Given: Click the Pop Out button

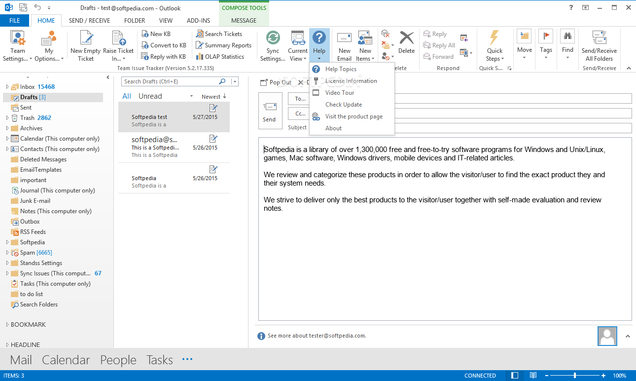Looking at the screenshot, I should [276, 82].
